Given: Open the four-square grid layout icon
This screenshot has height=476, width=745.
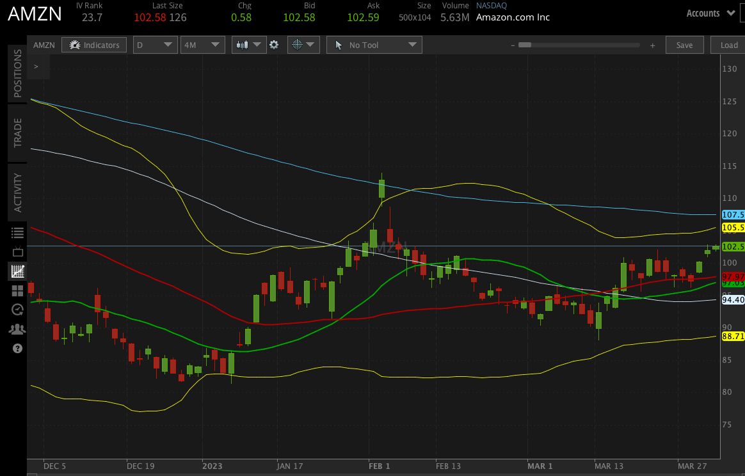Looking at the screenshot, I should tap(17, 291).
